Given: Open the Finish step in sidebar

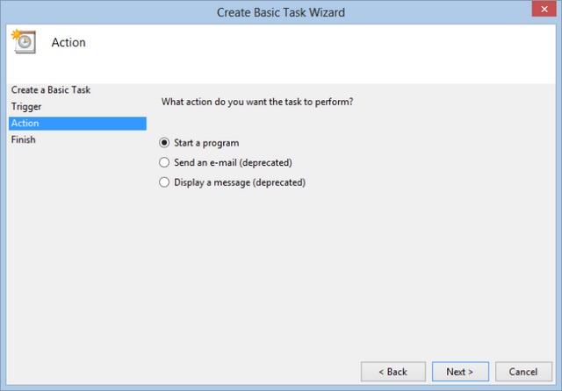Looking at the screenshot, I should 24,139.
